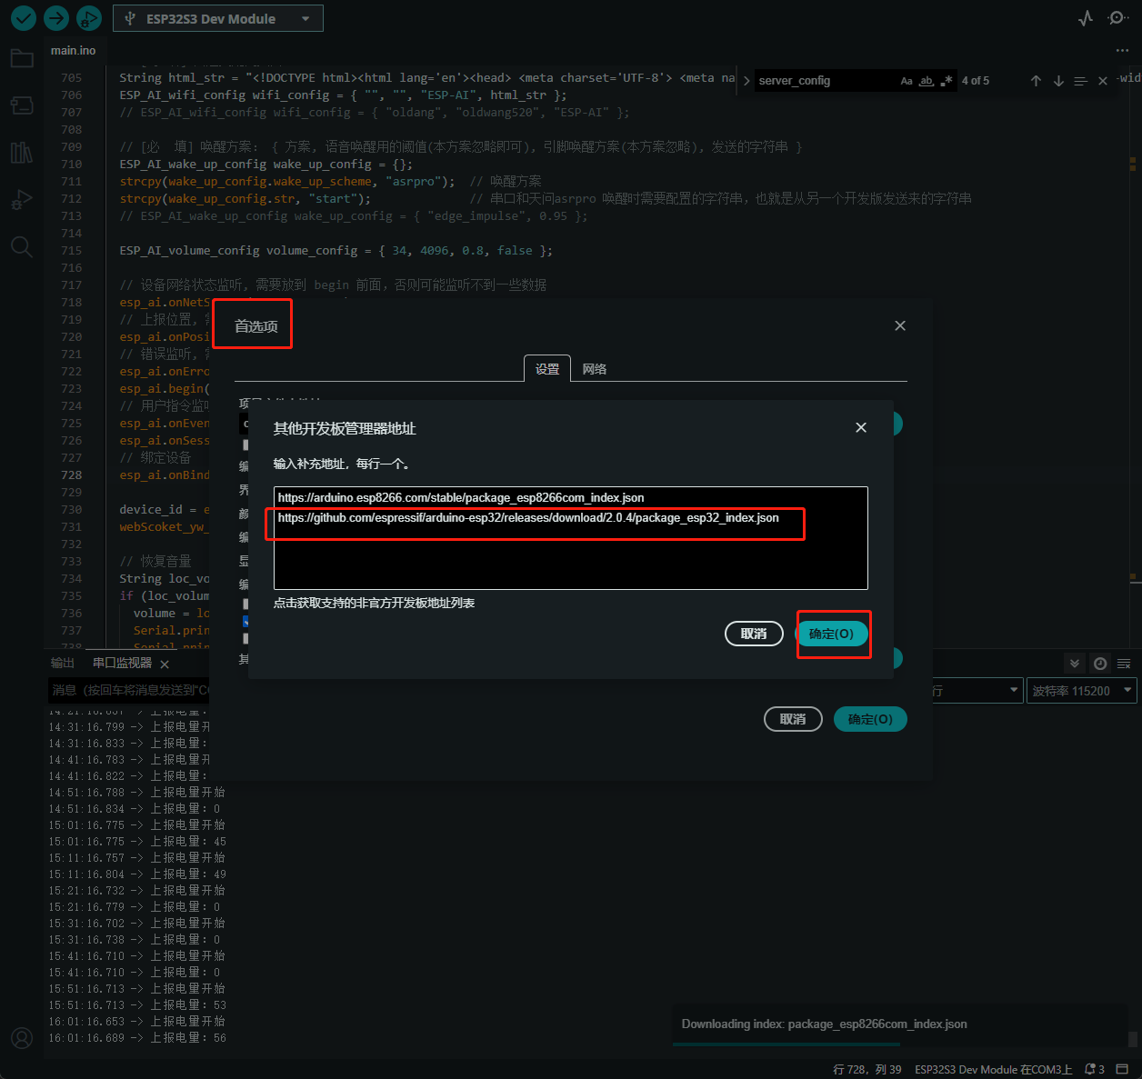Viewport: 1142px width, 1079px height.
Task: Open the Library Manager books icon
Action: coord(22,152)
